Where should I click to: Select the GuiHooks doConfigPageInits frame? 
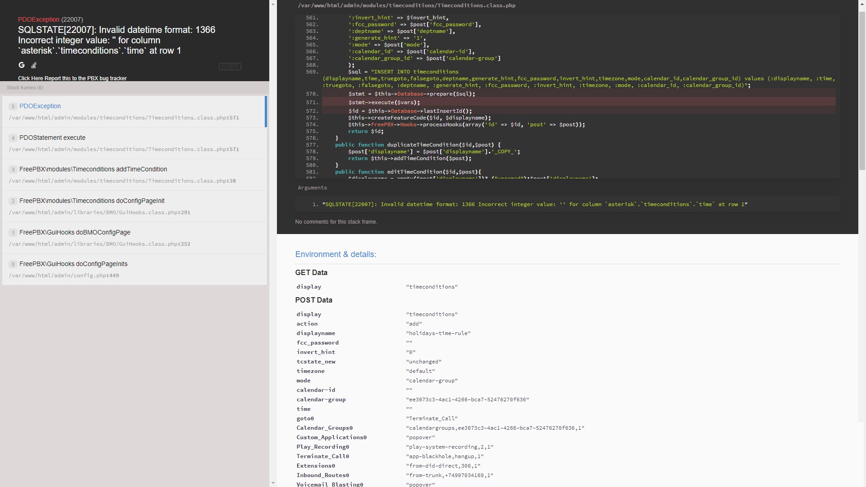click(73, 264)
